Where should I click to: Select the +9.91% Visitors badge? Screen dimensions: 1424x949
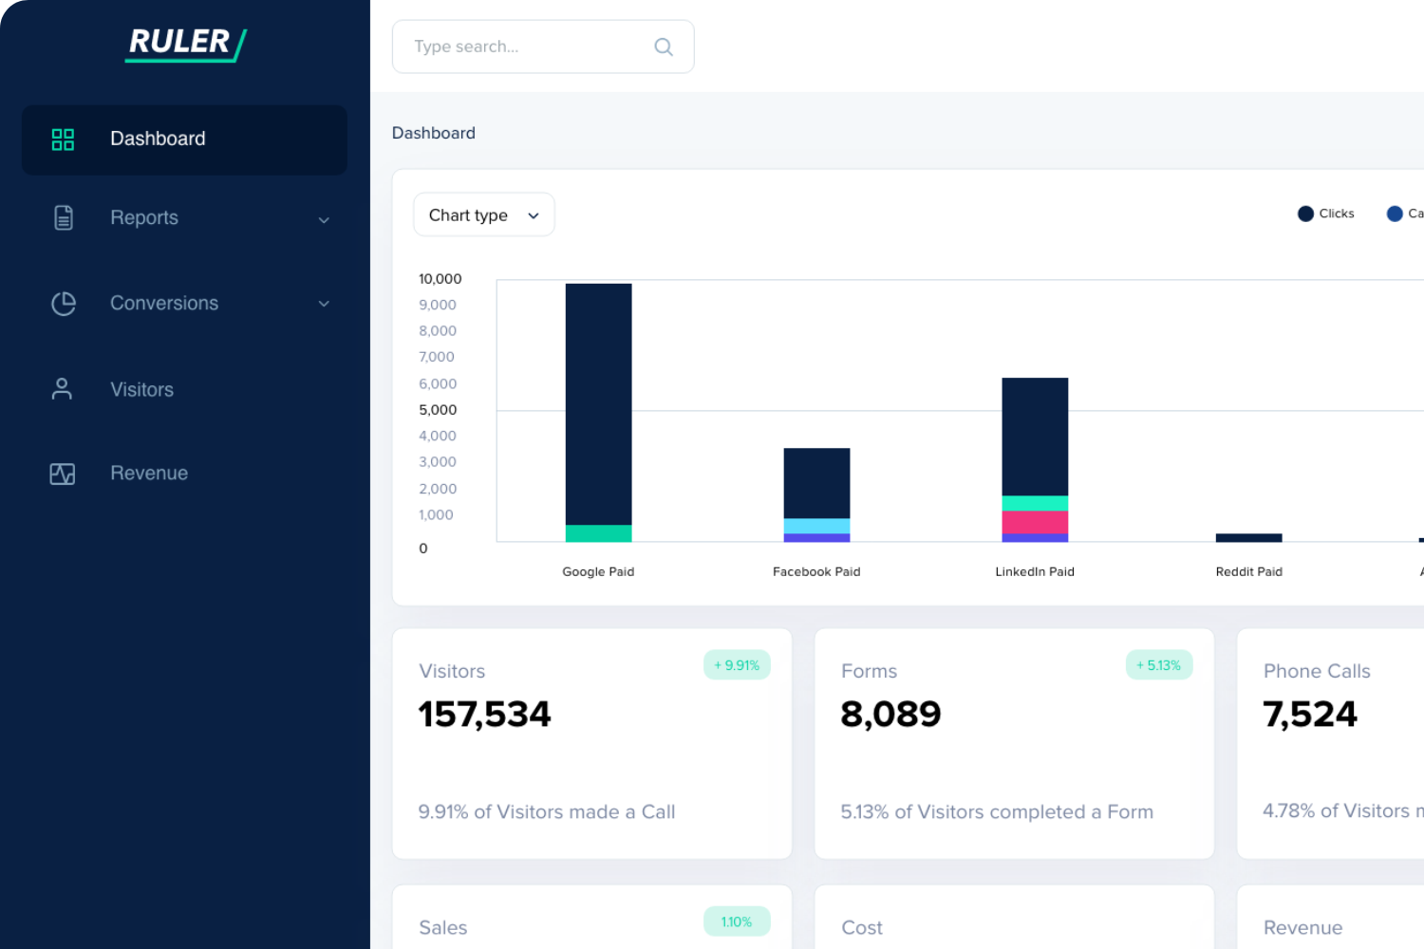tap(737, 665)
